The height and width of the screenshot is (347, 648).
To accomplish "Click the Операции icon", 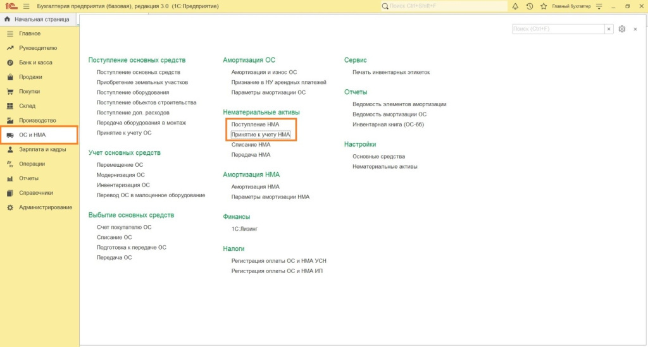I will tap(10, 164).
